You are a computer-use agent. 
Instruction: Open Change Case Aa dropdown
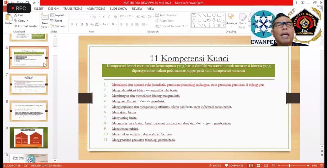[x=105, y=24]
